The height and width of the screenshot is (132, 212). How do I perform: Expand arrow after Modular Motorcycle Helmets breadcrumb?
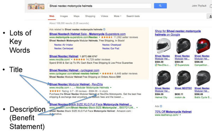coord(111,88)
